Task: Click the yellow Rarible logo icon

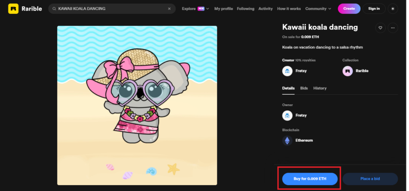Action: 13,9
